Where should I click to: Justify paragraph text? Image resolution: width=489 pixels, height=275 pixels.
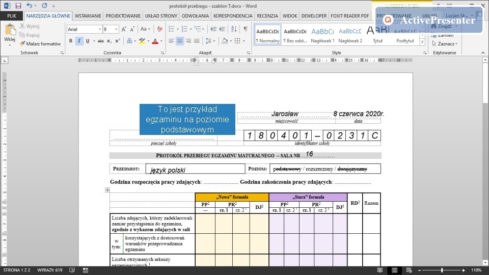coord(197,41)
